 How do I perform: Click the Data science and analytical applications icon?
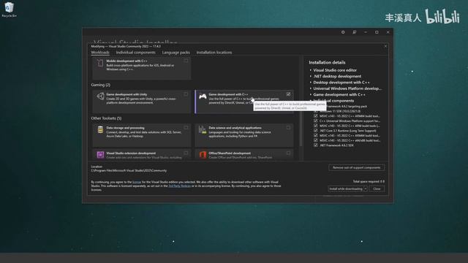[203, 130]
